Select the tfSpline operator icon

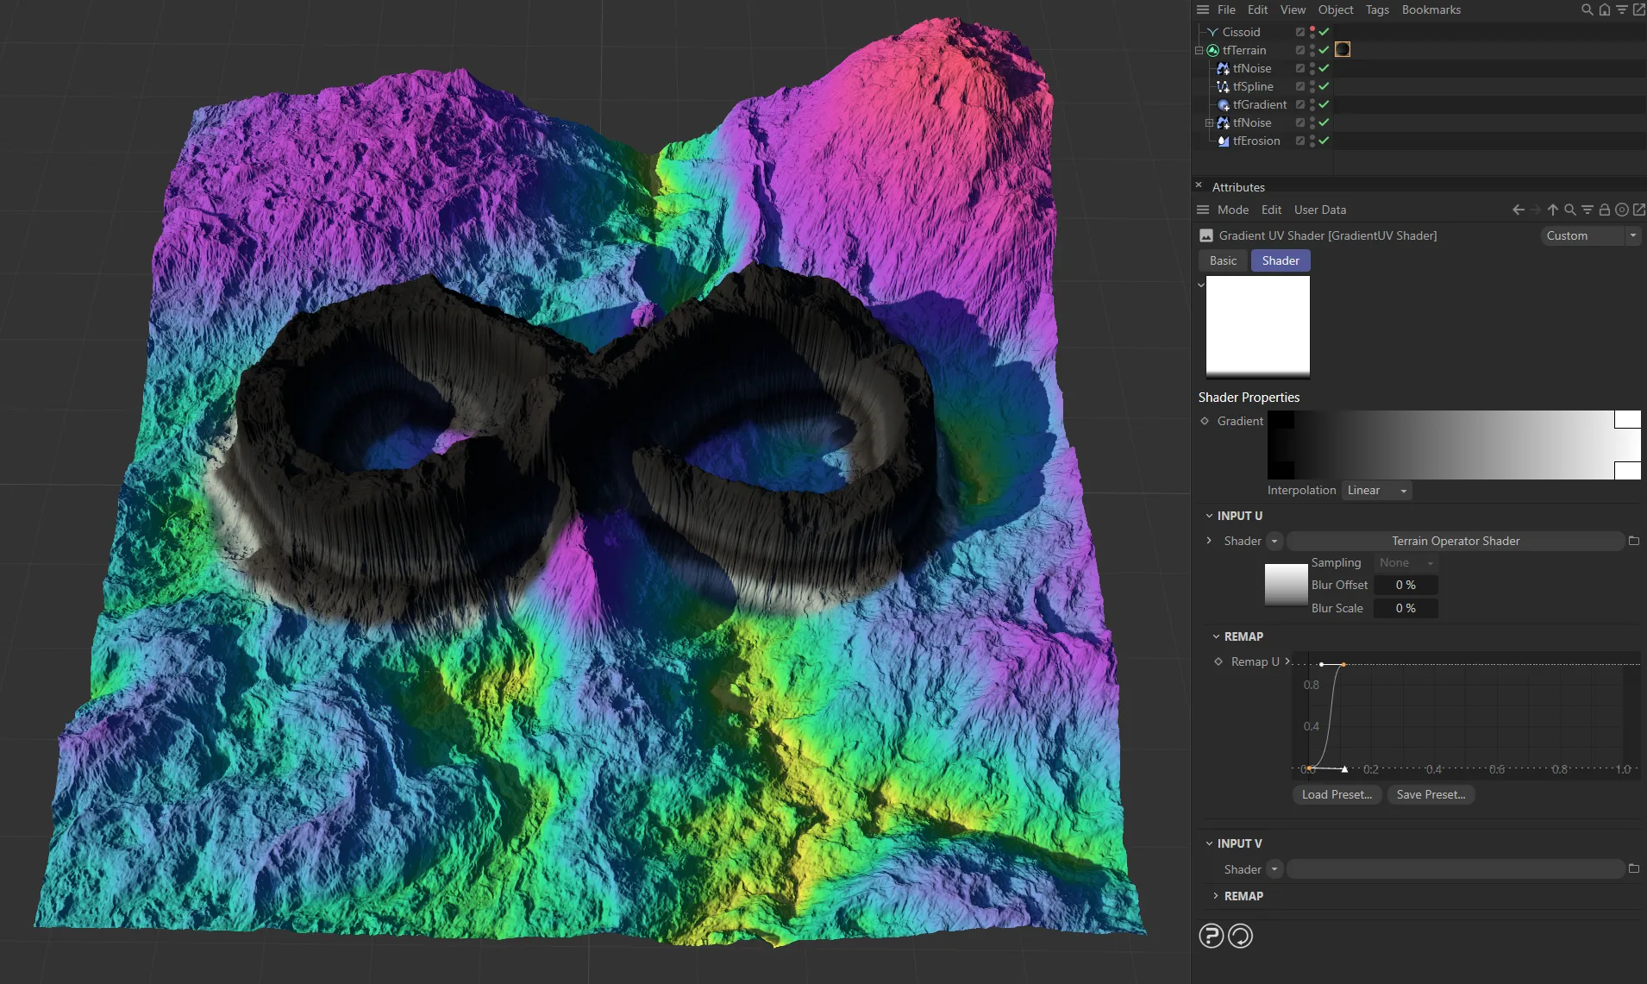(1223, 87)
